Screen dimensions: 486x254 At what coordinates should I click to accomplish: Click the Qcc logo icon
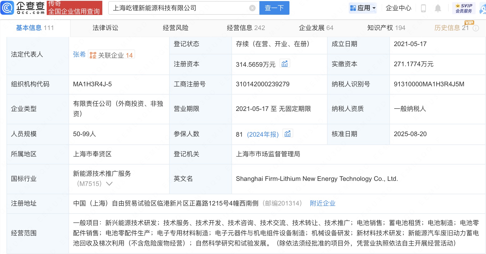pos(7,8)
